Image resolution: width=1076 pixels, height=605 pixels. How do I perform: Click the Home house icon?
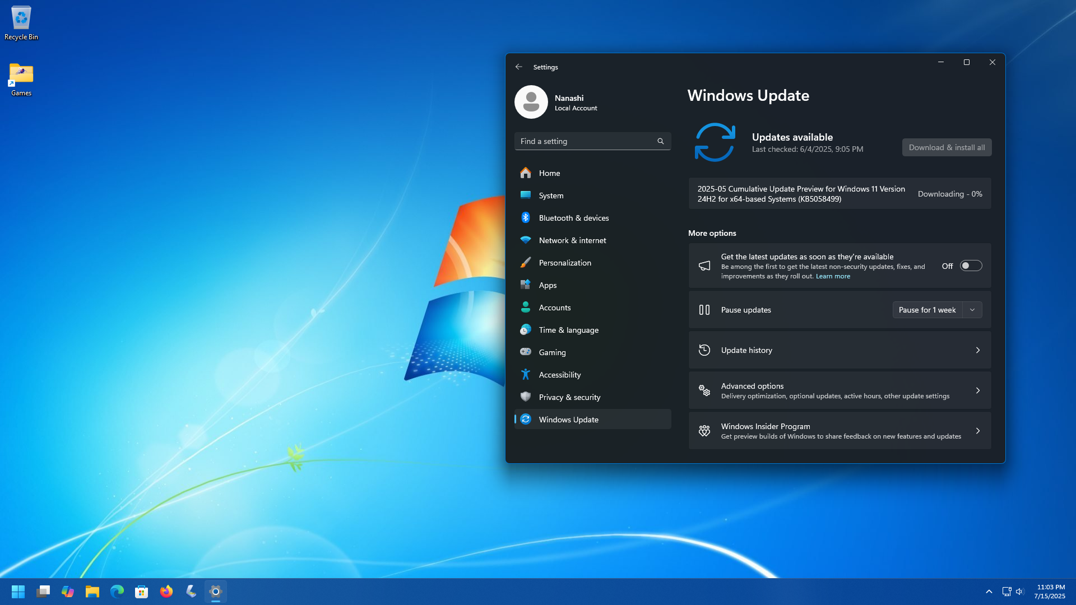(x=525, y=173)
